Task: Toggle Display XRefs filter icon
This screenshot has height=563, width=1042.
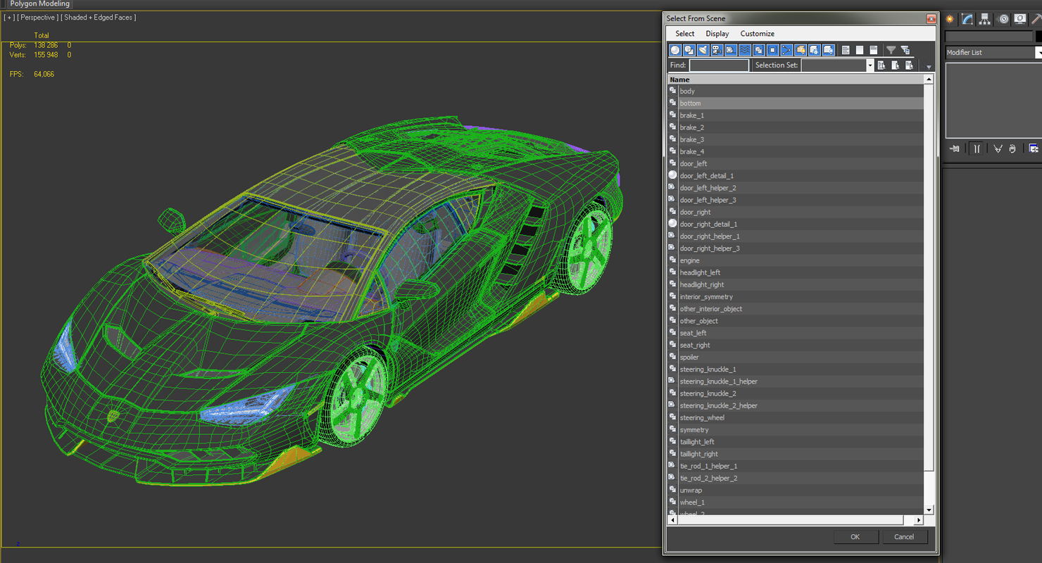Action: (x=772, y=50)
